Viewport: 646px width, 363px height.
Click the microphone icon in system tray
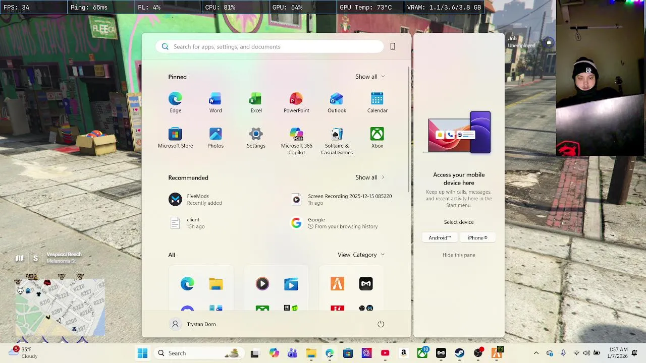563,353
